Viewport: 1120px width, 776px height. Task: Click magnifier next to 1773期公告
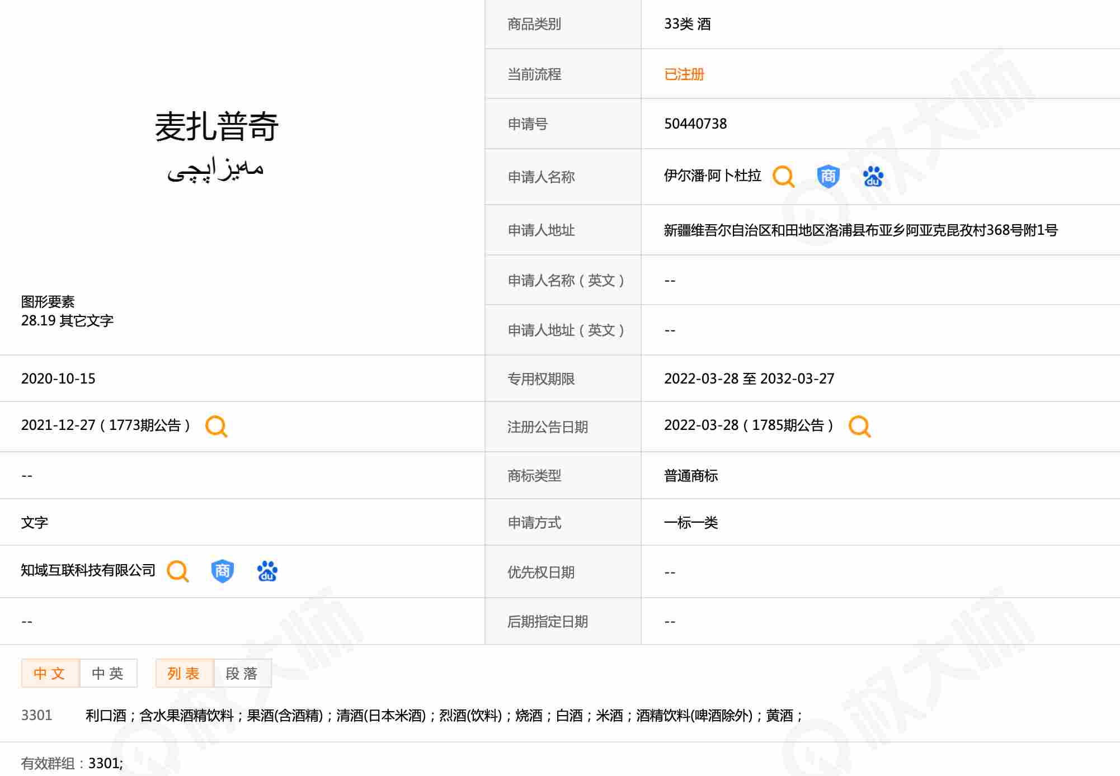point(216,426)
